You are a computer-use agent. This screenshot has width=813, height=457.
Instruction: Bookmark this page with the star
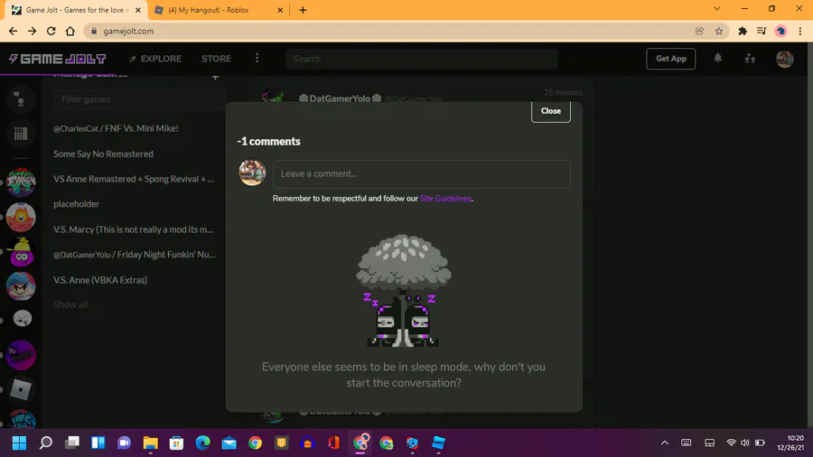[719, 31]
